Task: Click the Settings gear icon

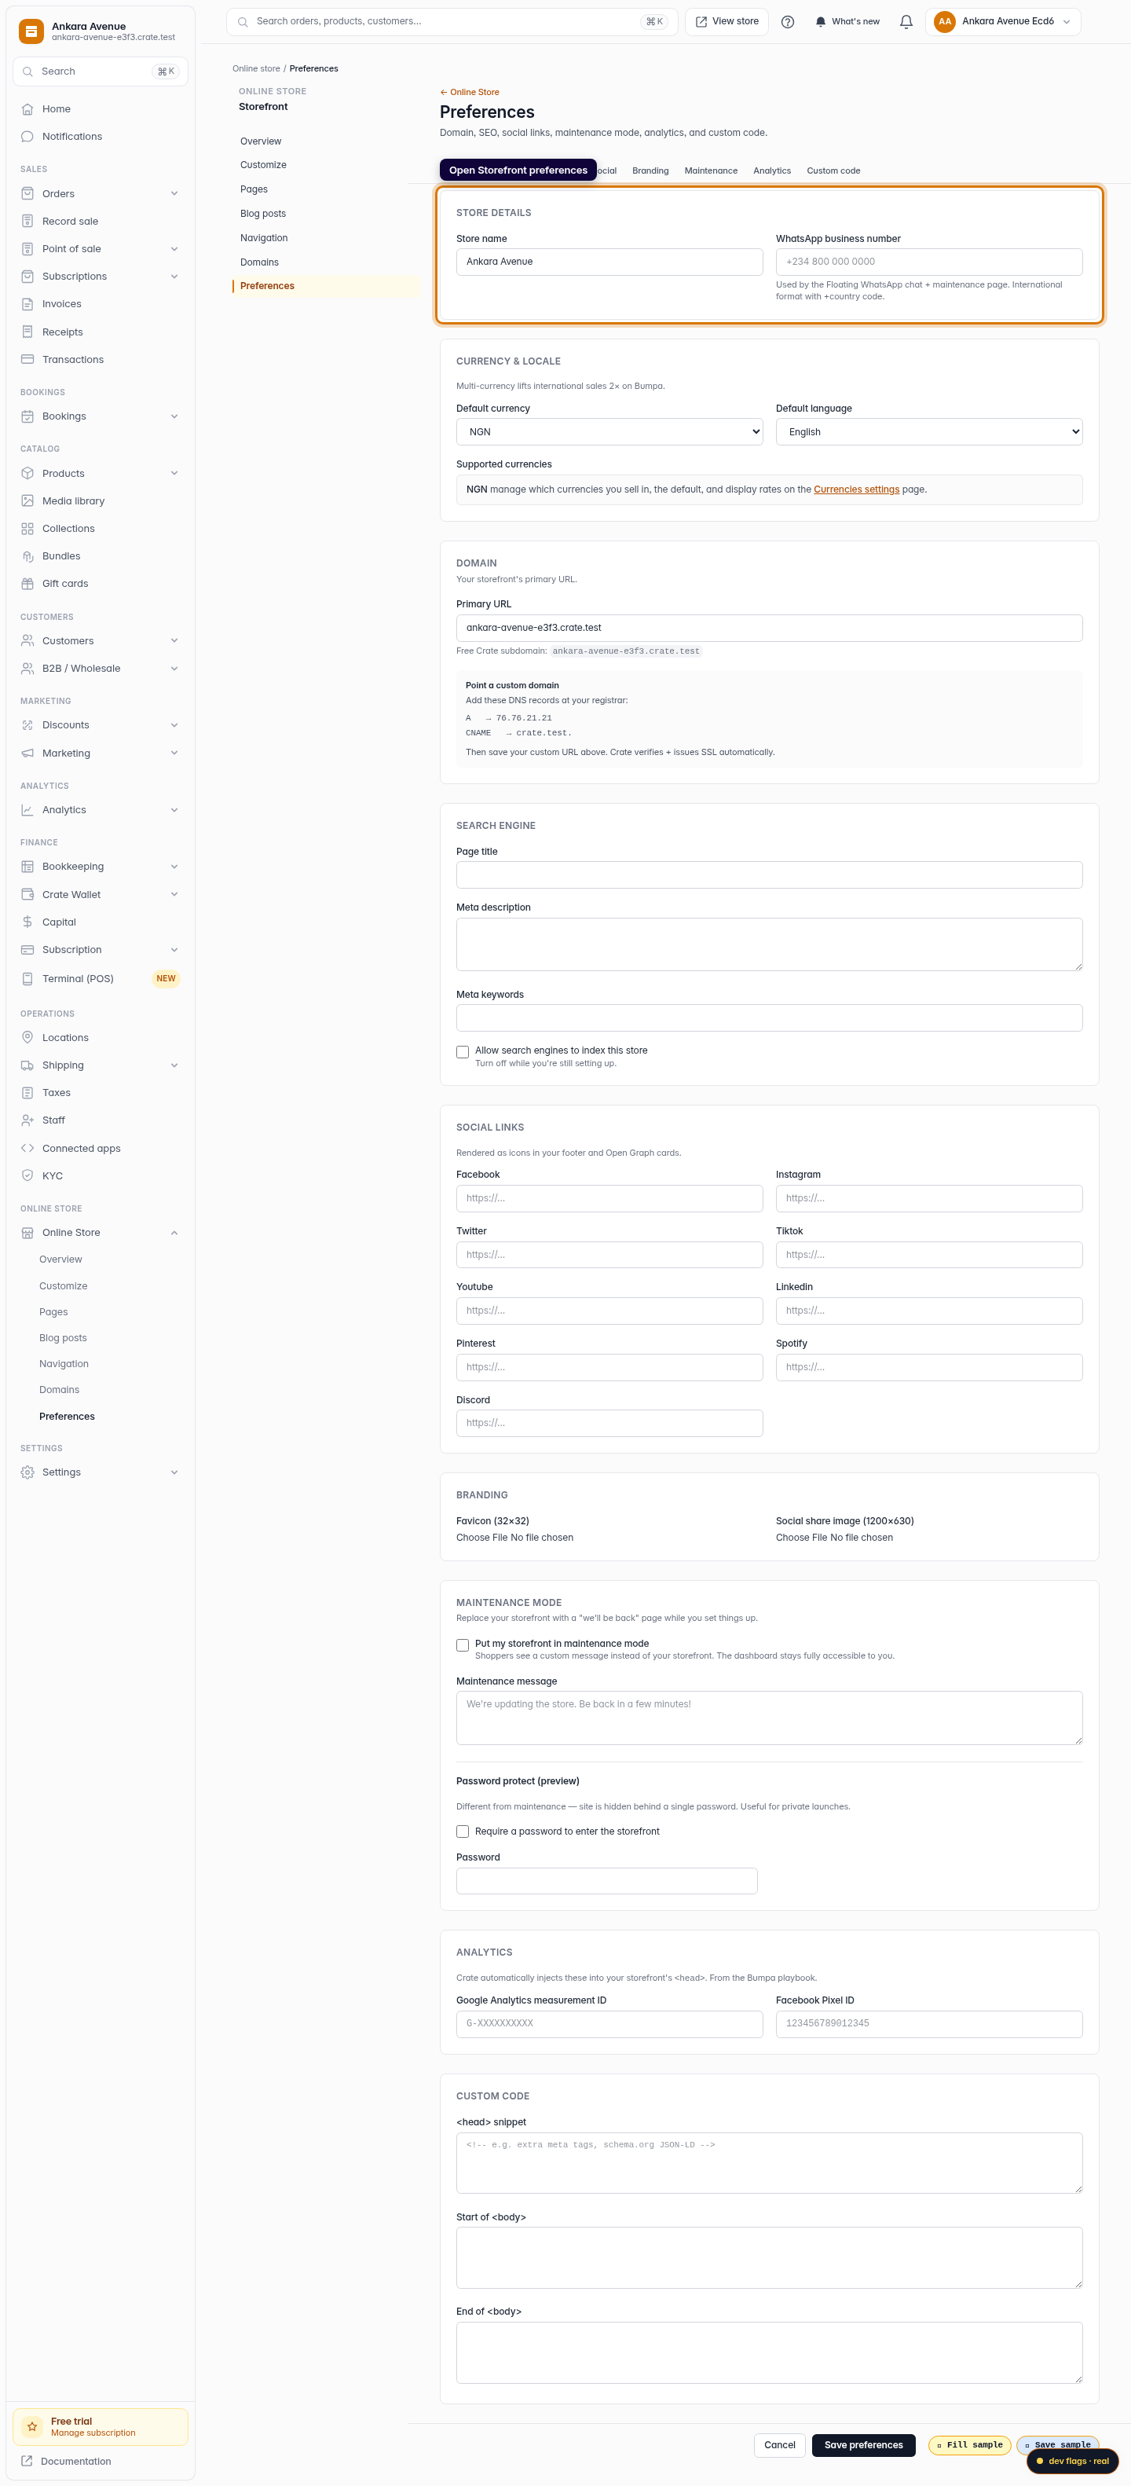Action: [x=27, y=1472]
